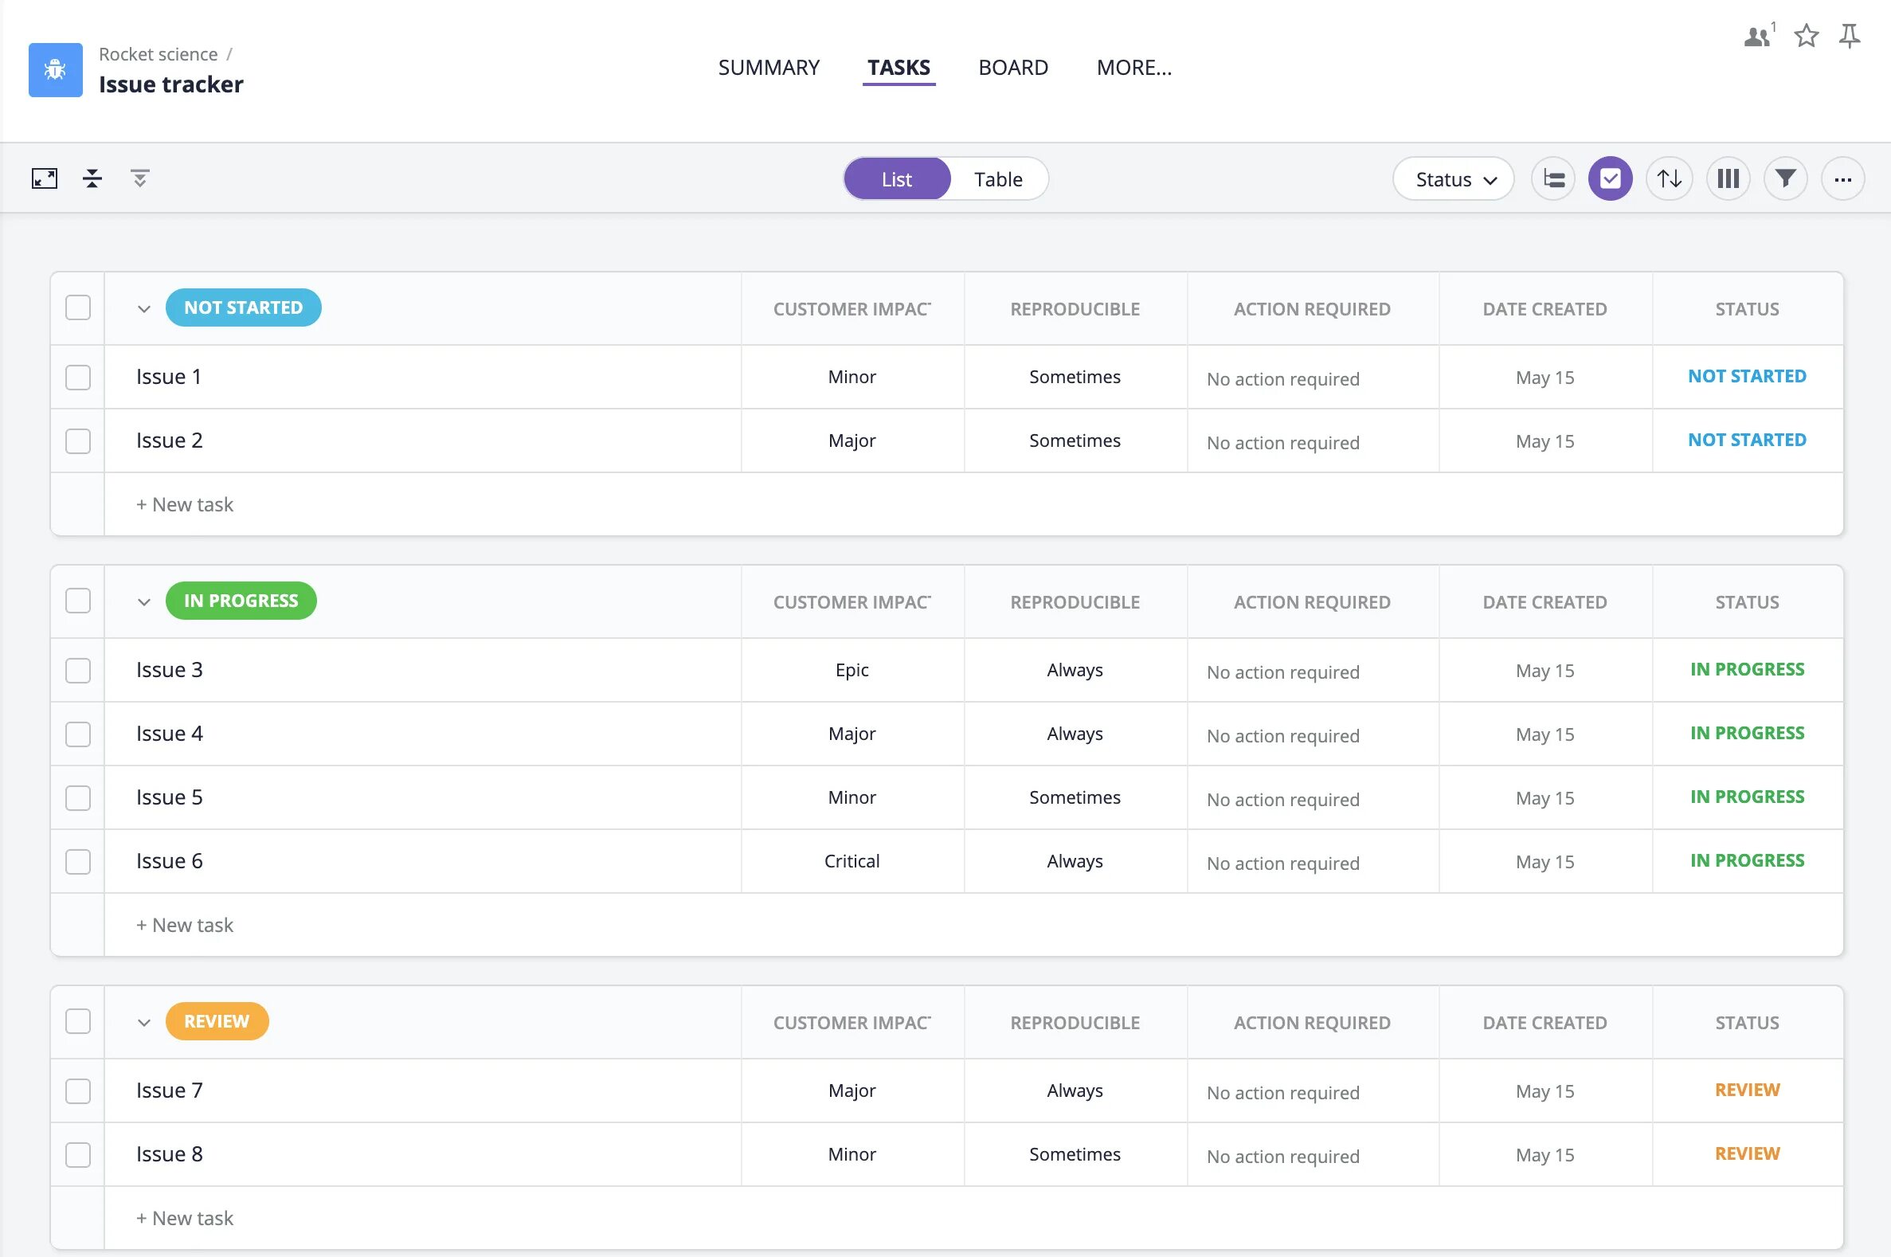Open the Status grouping dropdown
Screen dimensions: 1891x1257
click(x=1454, y=178)
